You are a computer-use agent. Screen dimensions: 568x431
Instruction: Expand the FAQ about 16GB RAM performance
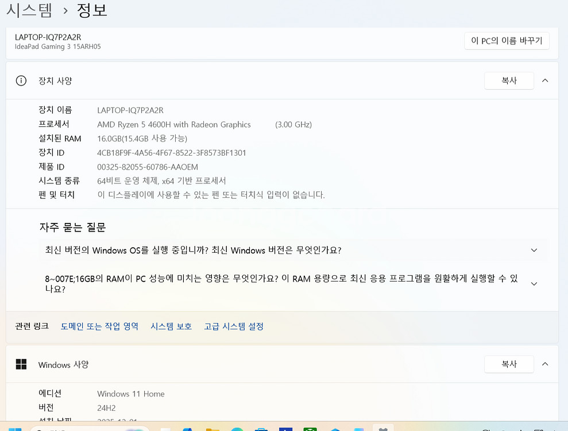534,283
